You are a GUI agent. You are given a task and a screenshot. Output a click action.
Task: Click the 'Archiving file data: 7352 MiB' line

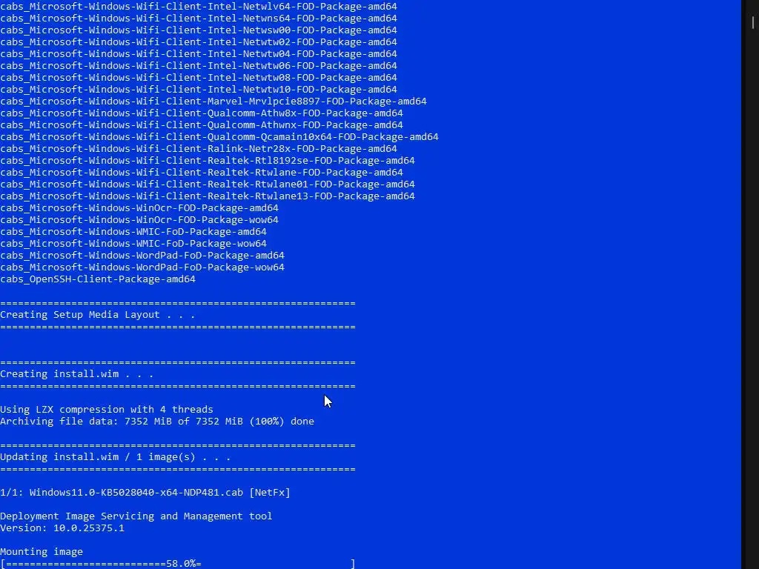(157, 422)
